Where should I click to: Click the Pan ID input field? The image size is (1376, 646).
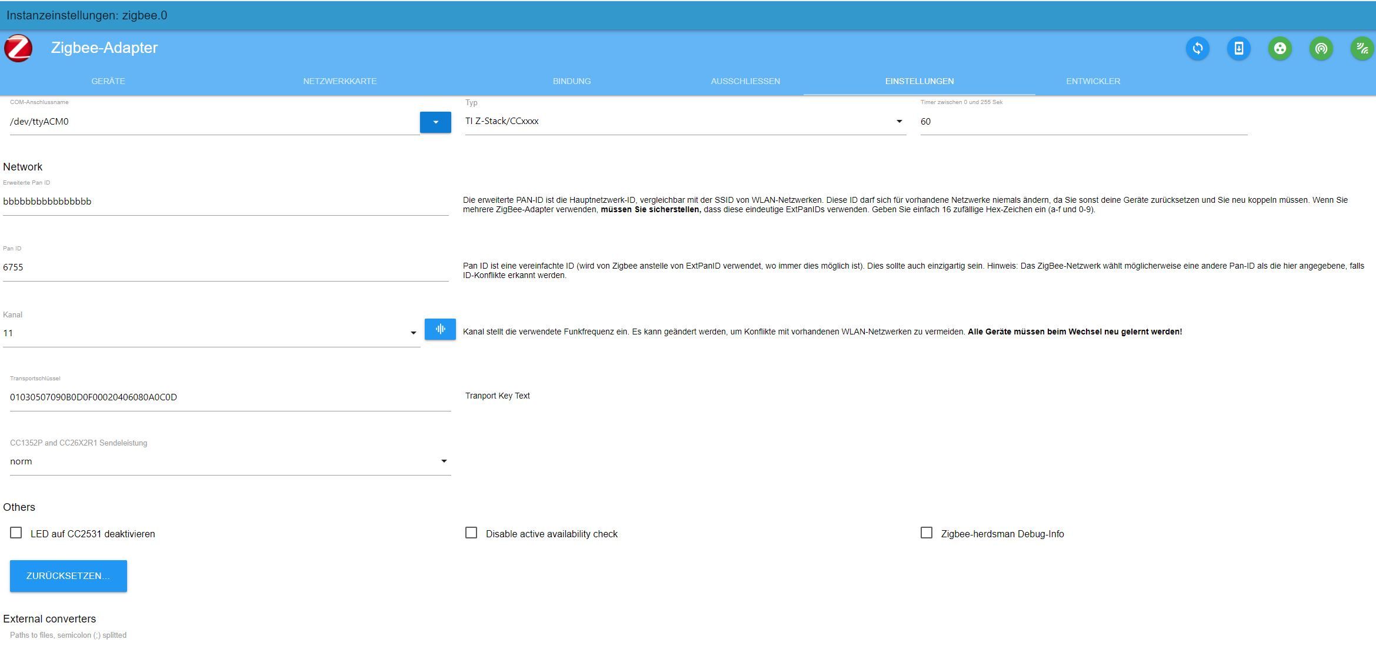point(225,267)
